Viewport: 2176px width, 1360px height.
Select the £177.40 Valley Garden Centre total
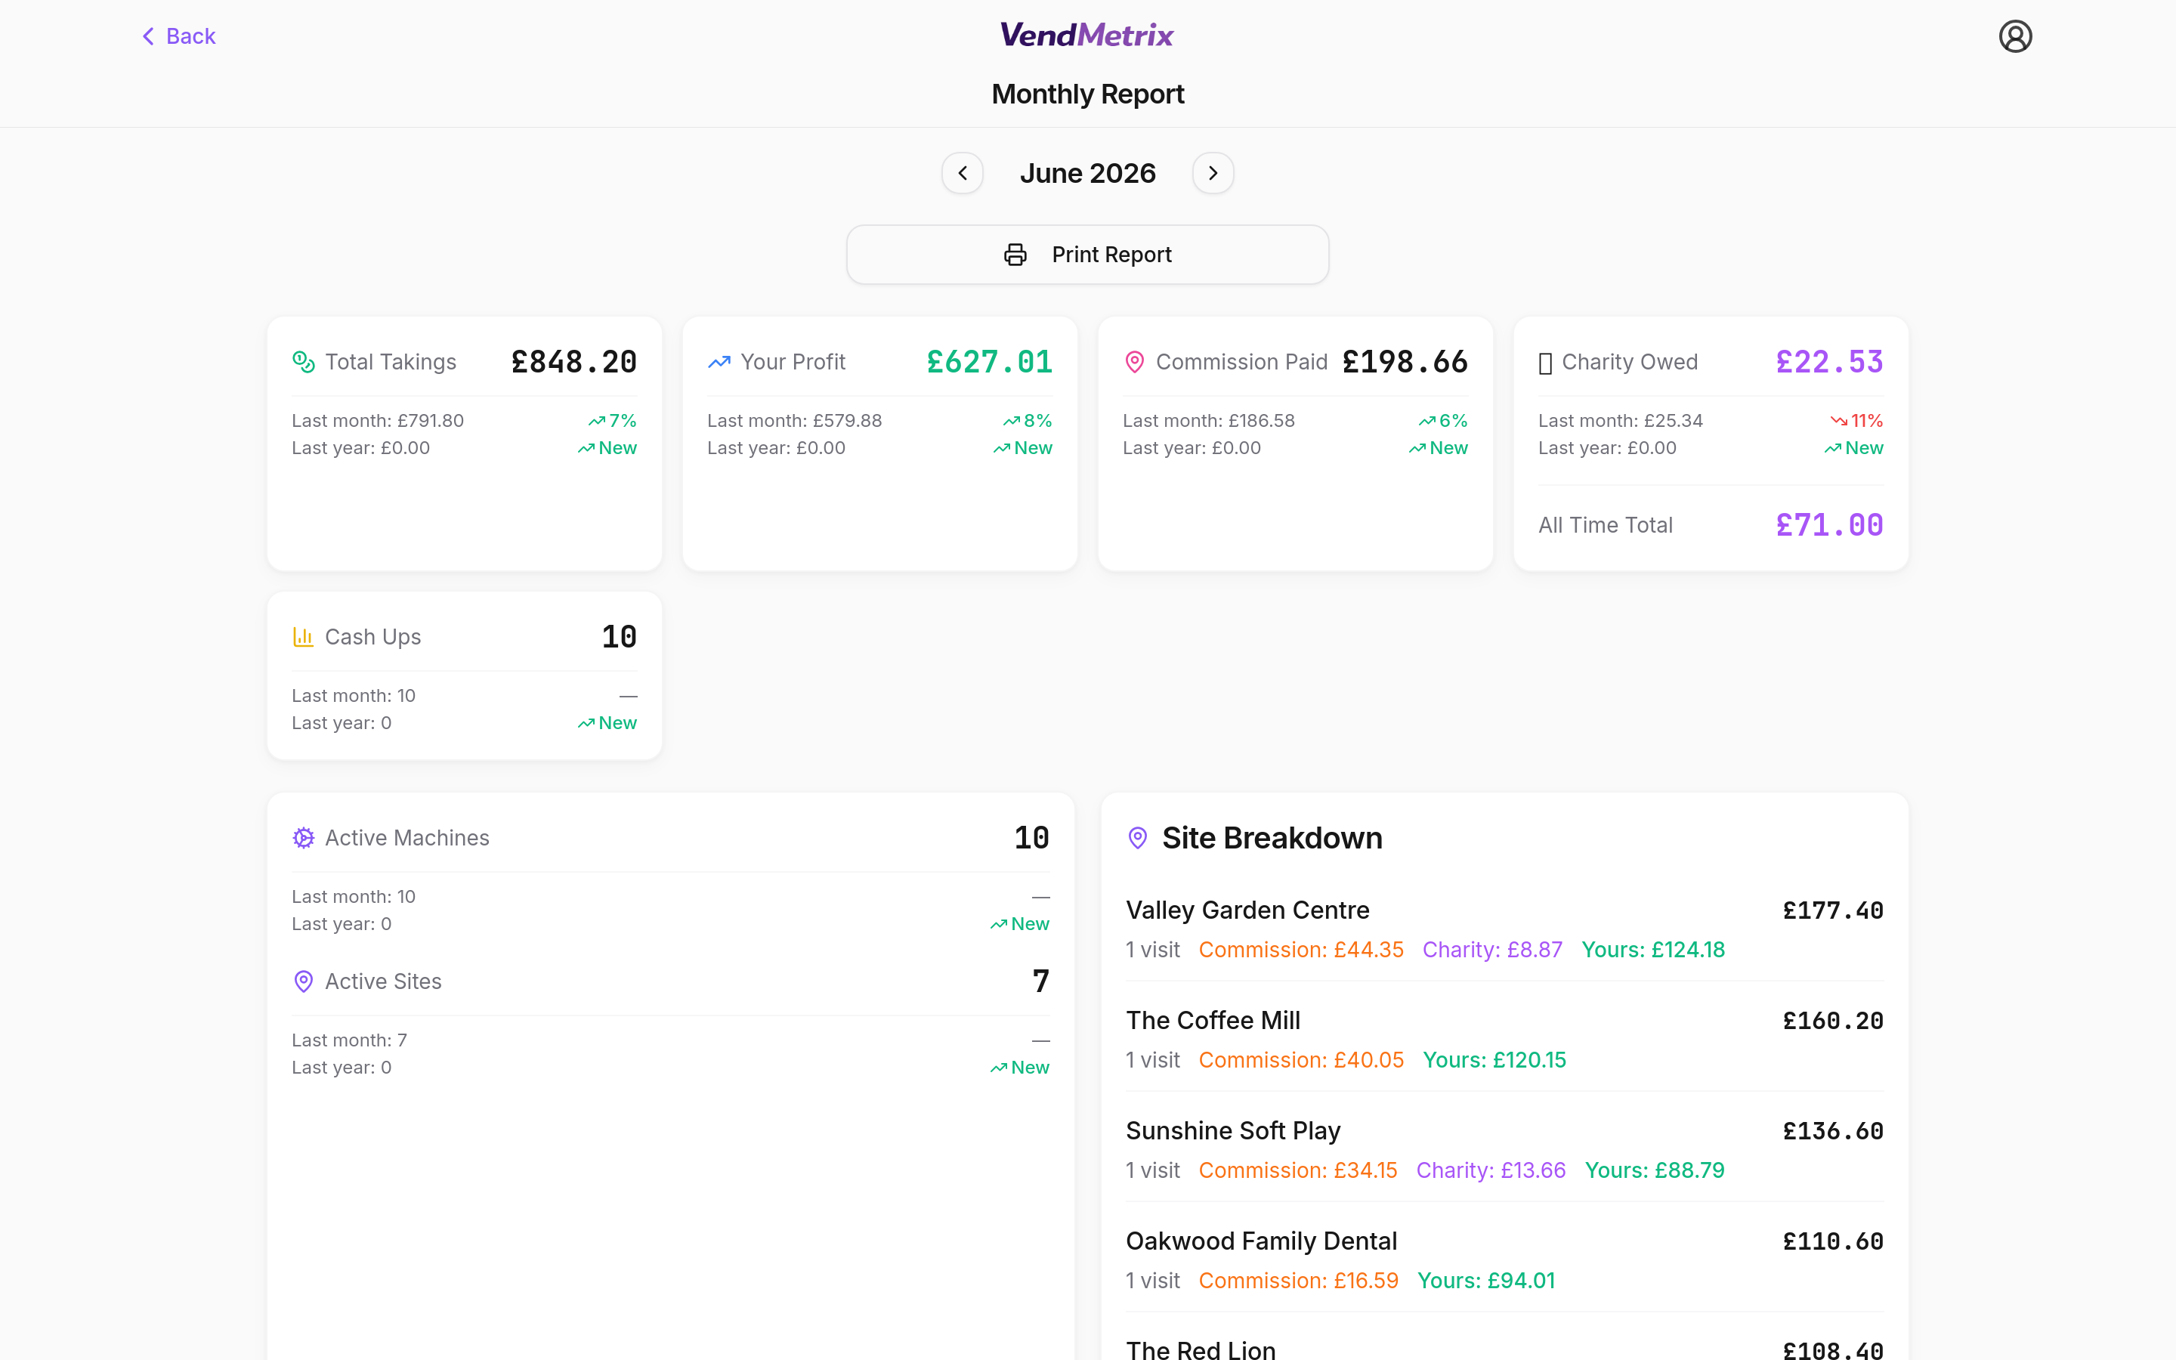pyautogui.click(x=1832, y=910)
